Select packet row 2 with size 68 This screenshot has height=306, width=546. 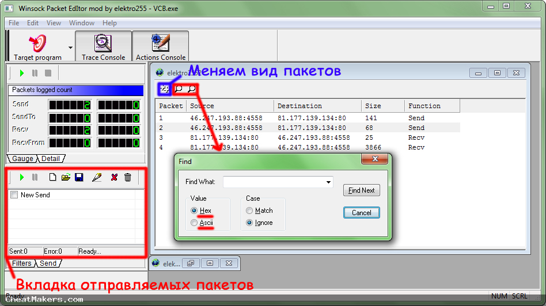pyautogui.click(x=308, y=128)
